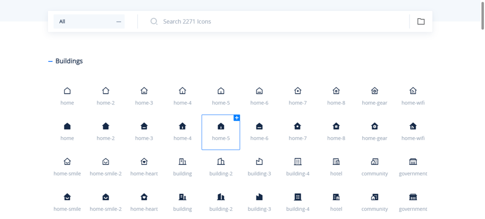Pick the outline home-smile-2 icon
The width and height of the screenshot is (485, 219).
pos(106,161)
